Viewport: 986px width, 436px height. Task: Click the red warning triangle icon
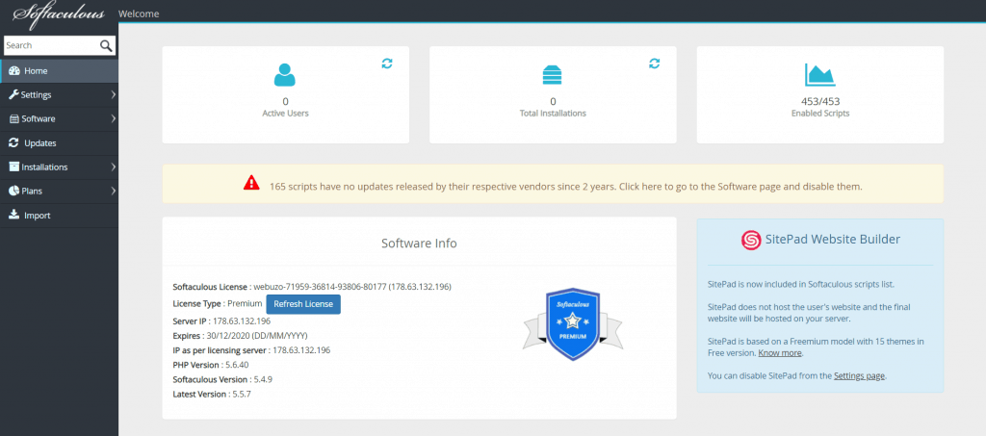250,183
